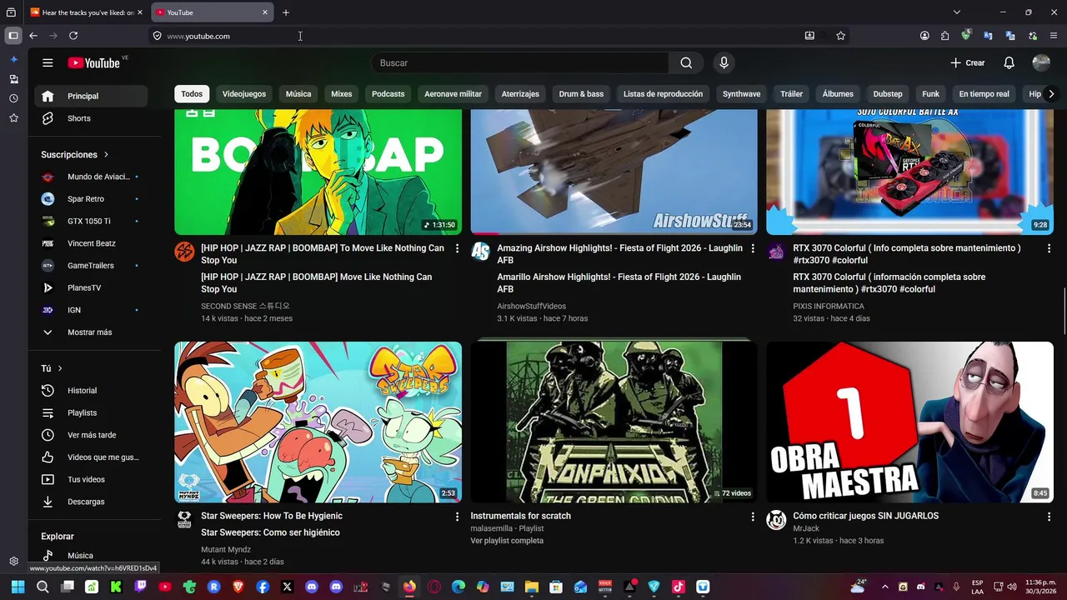The width and height of the screenshot is (1067, 600).
Task: Open Videos que me gustan
Action: click(91, 457)
